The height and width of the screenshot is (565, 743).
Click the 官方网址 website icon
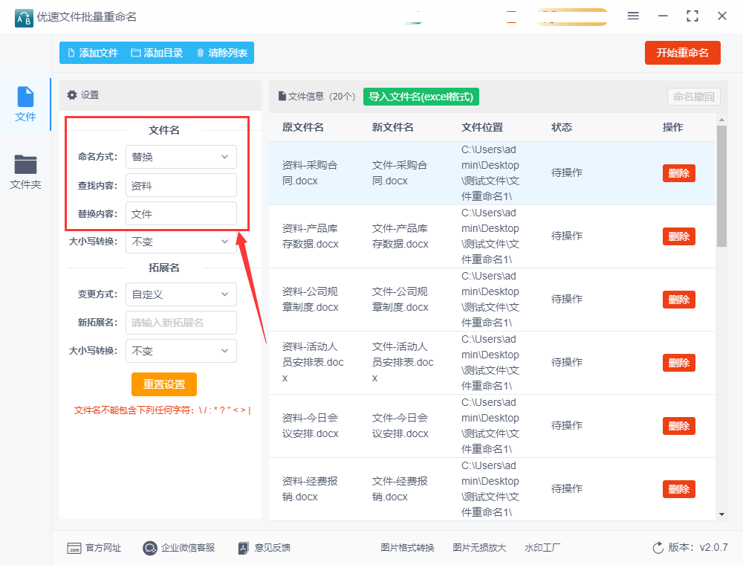74,549
